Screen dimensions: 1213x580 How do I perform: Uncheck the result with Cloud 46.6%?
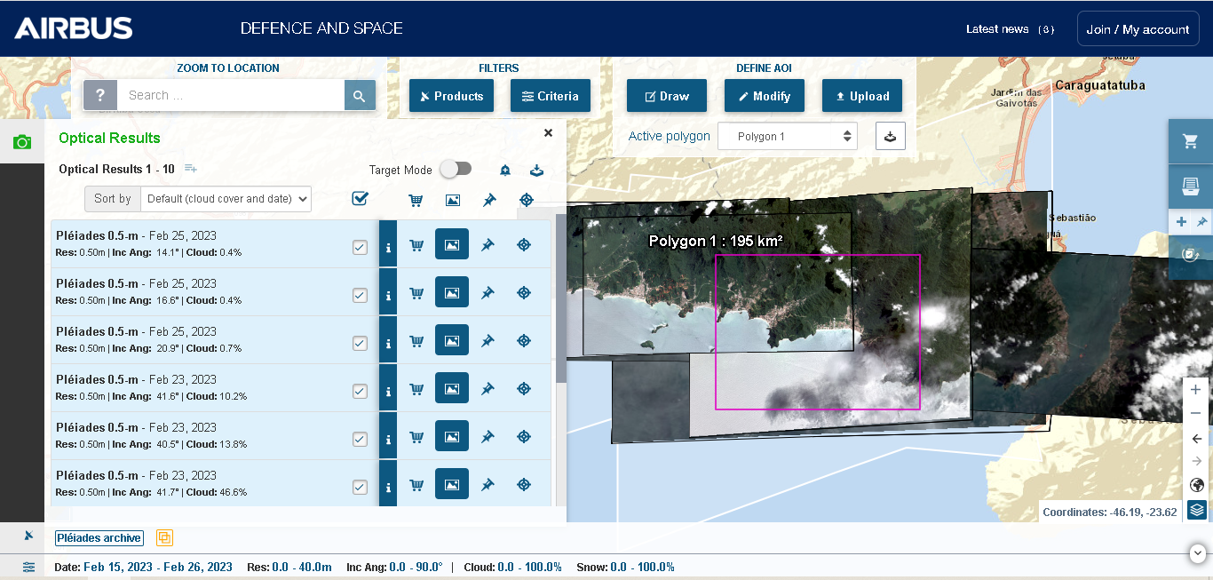[360, 488]
